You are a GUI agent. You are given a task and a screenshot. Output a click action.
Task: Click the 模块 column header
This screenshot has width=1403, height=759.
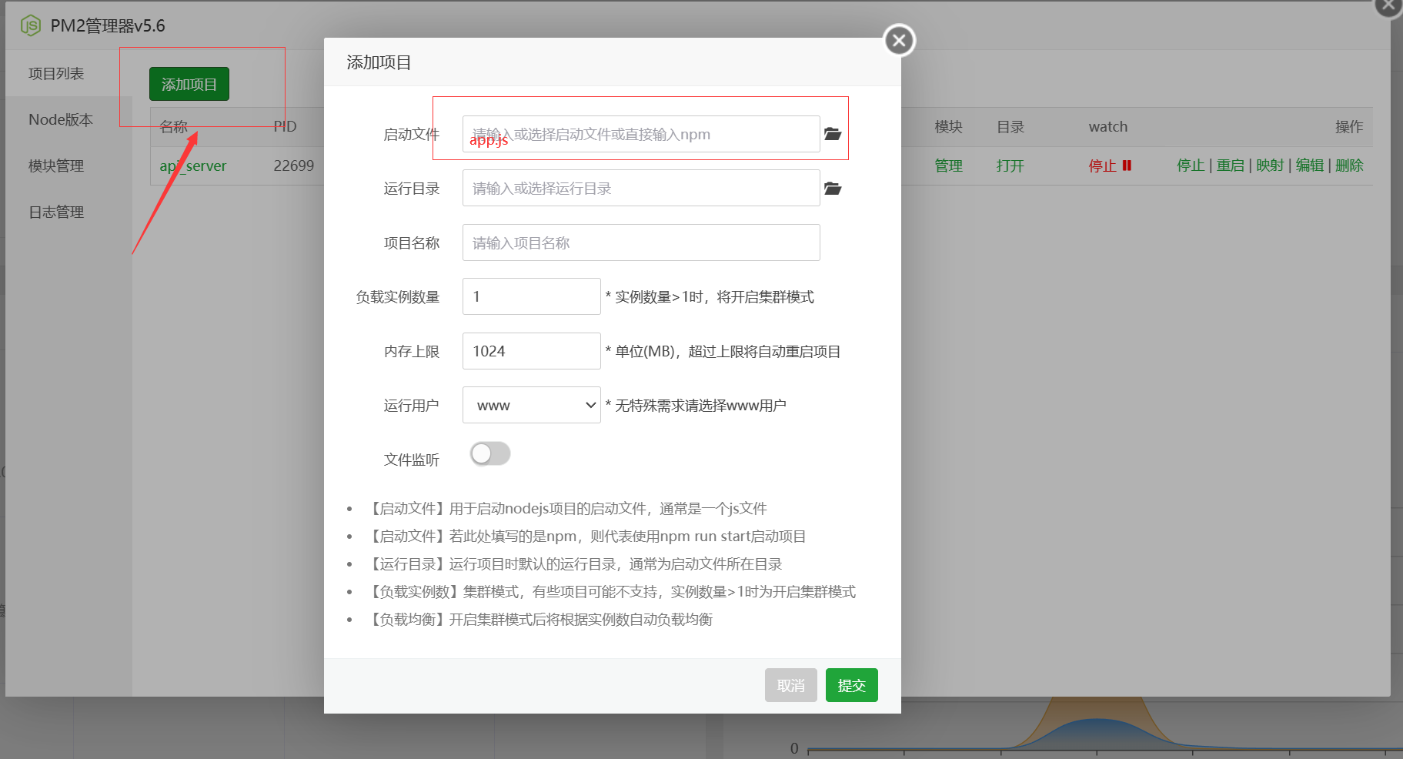point(948,127)
